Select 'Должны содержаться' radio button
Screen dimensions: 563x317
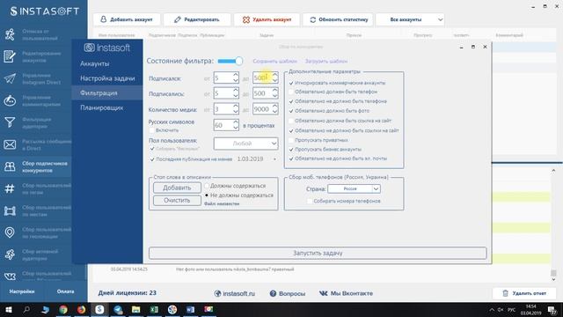207,186
